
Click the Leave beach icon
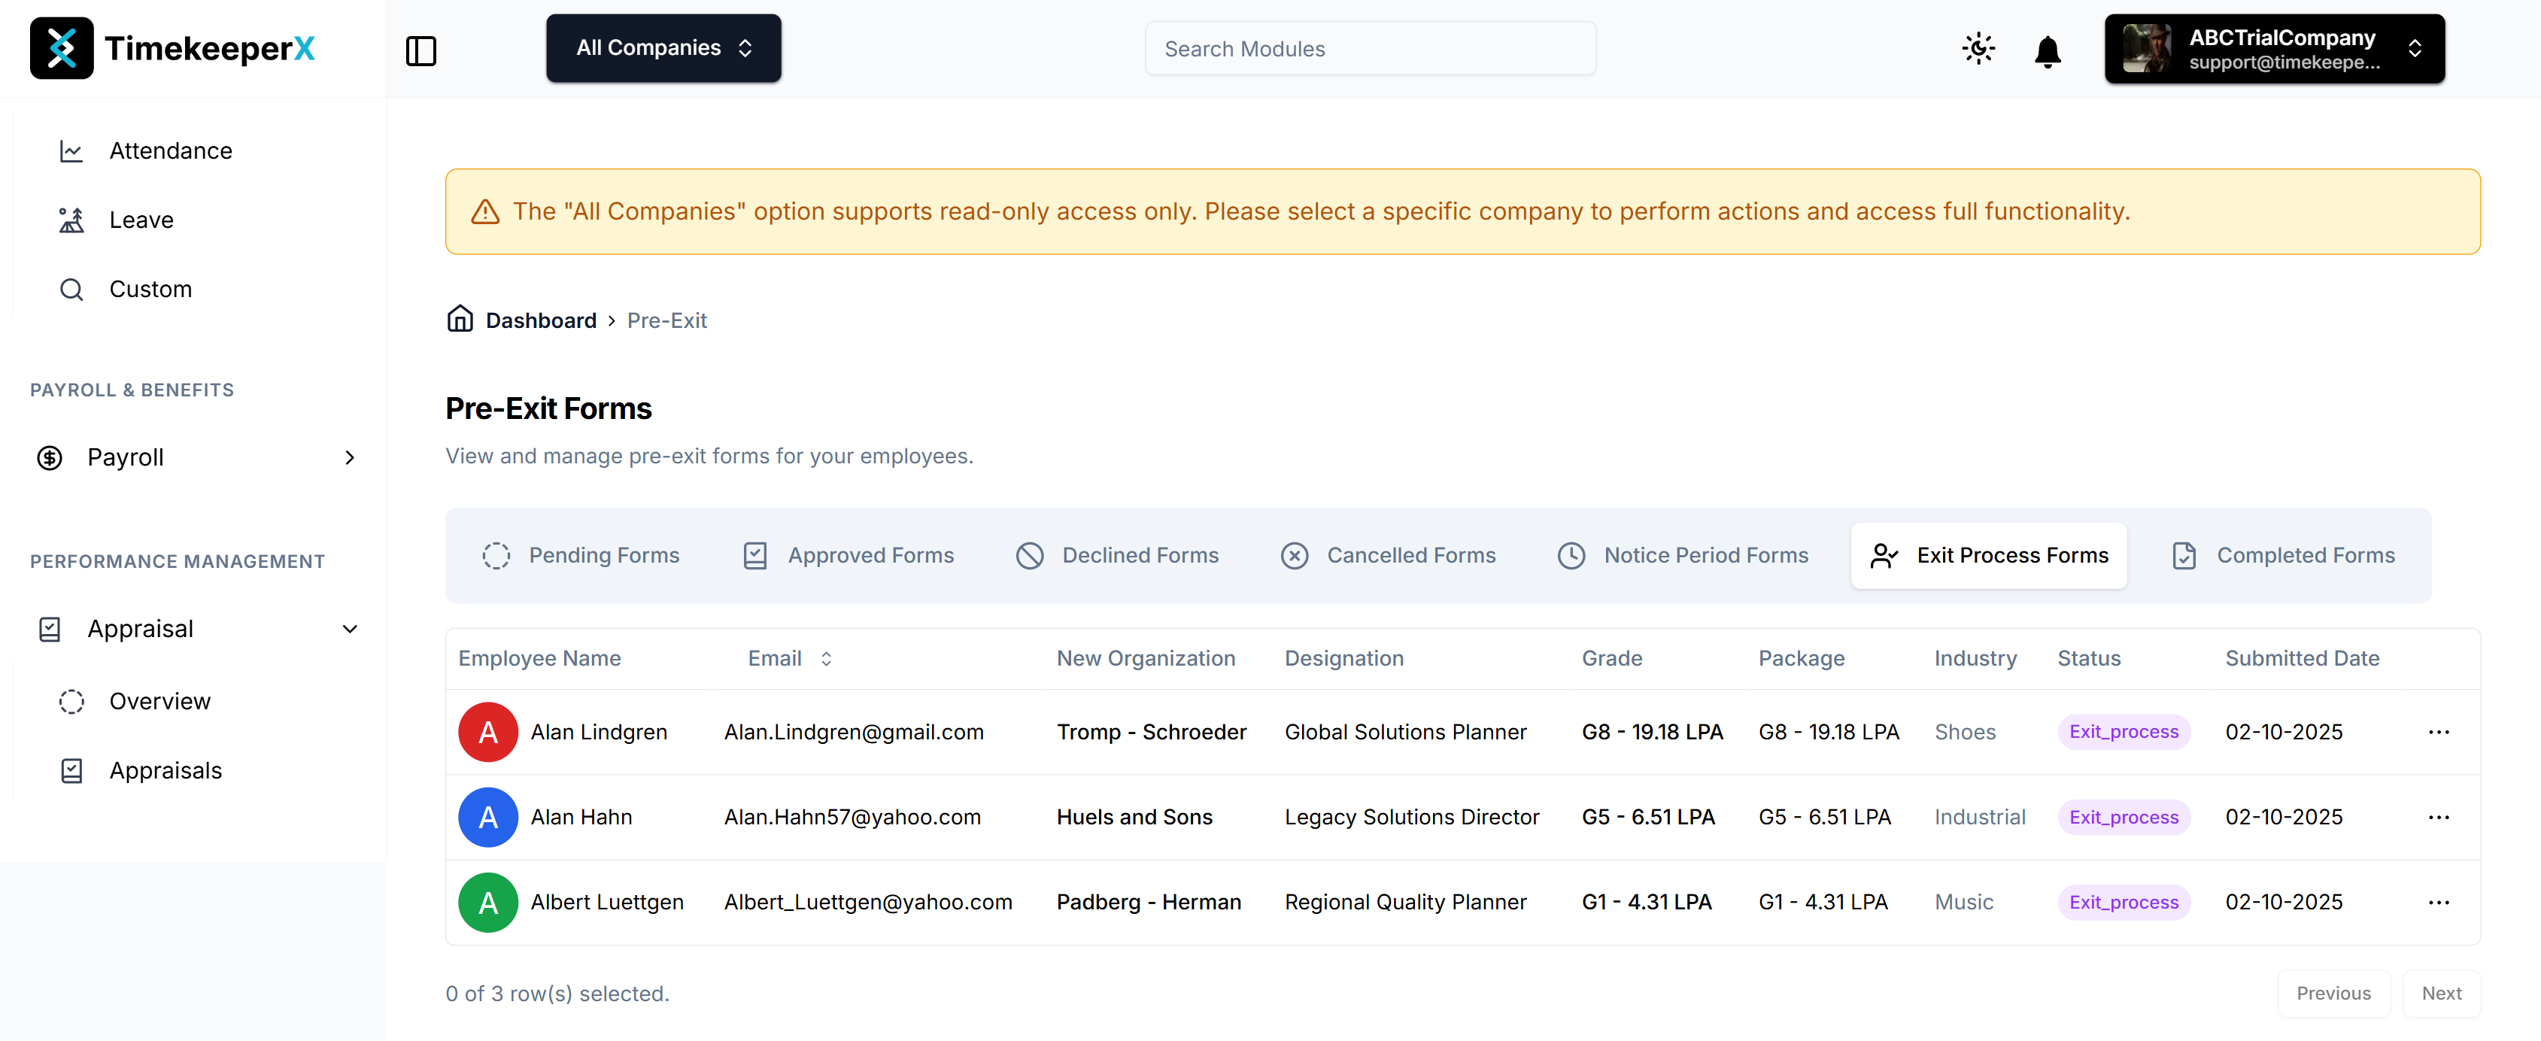(71, 220)
